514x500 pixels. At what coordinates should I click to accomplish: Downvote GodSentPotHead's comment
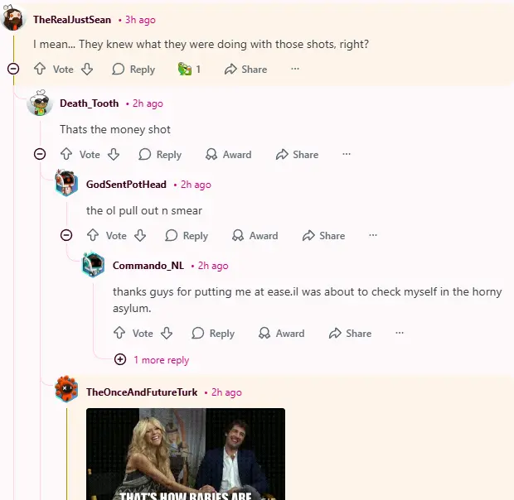pyautogui.click(x=140, y=236)
